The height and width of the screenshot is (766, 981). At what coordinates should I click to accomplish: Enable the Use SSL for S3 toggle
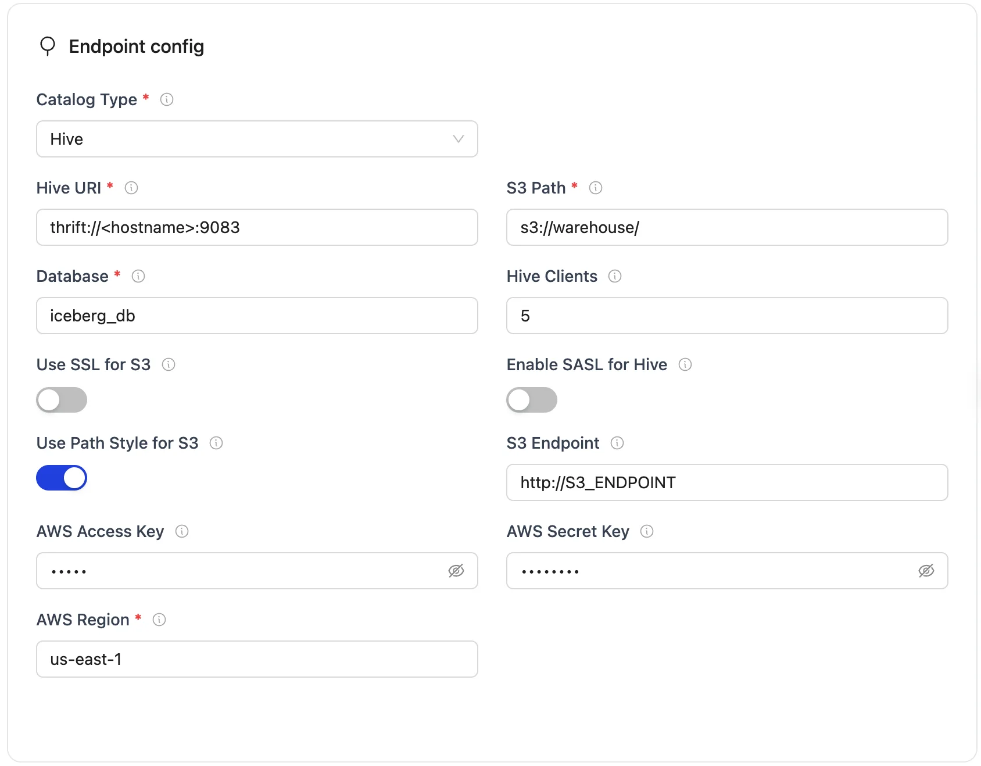(x=62, y=400)
